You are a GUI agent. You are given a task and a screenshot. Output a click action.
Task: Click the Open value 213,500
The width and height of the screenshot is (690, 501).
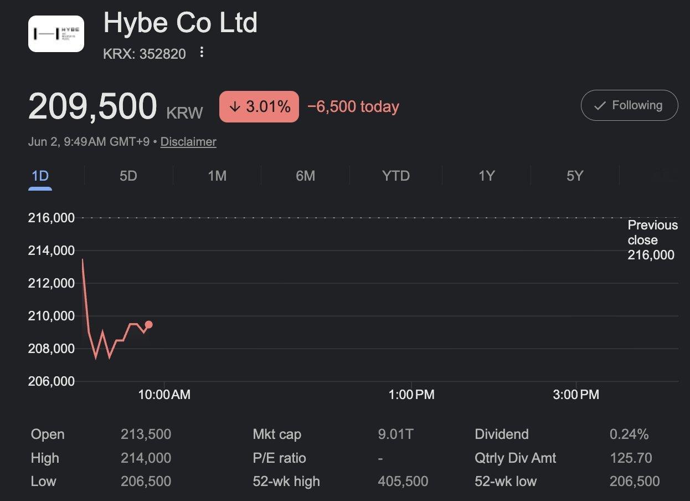click(x=146, y=434)
